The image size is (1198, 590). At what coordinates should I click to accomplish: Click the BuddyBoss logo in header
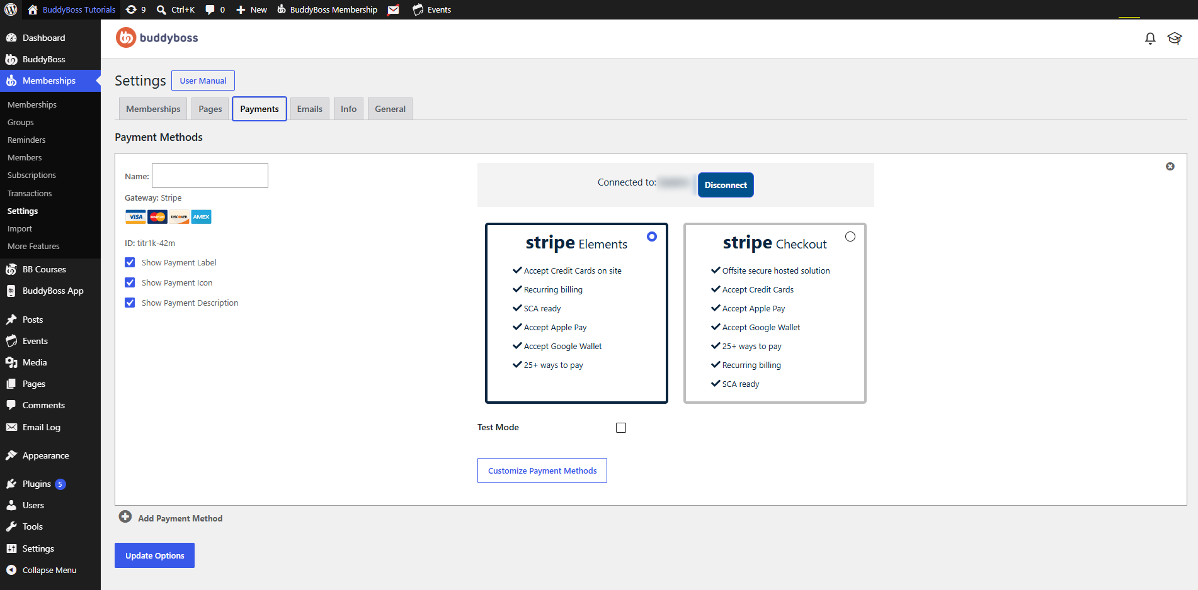(x=157, y=38)
